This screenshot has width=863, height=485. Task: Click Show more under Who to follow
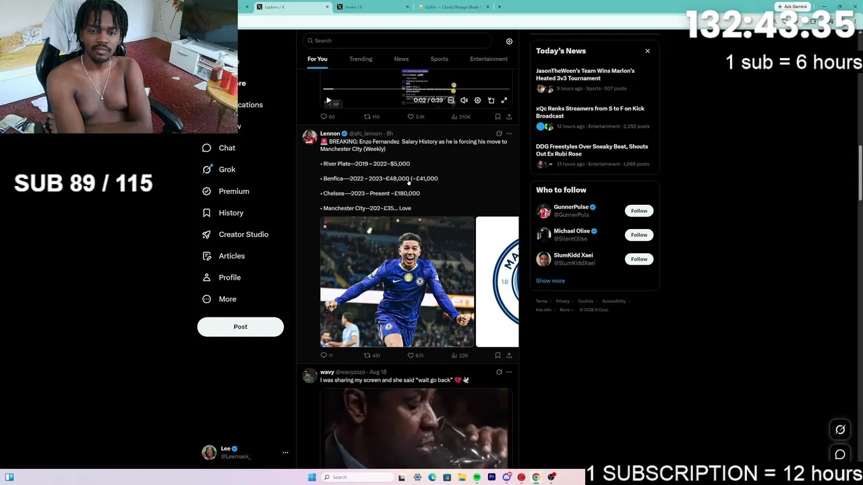click(x=550, y=281)
